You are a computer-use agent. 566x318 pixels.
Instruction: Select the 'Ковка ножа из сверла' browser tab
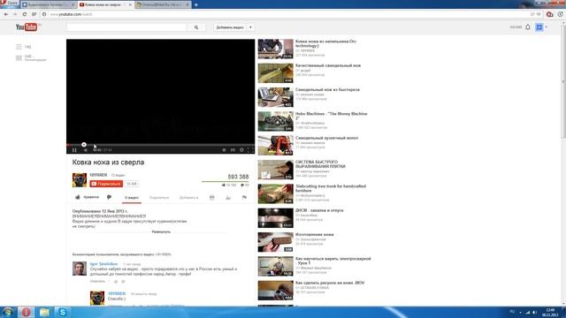click(x=105, y=4)
